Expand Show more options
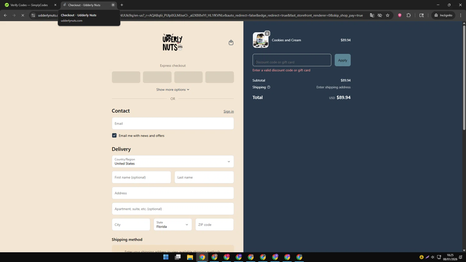466x262 pixels. pyautogui.click(x=173, y=89)
